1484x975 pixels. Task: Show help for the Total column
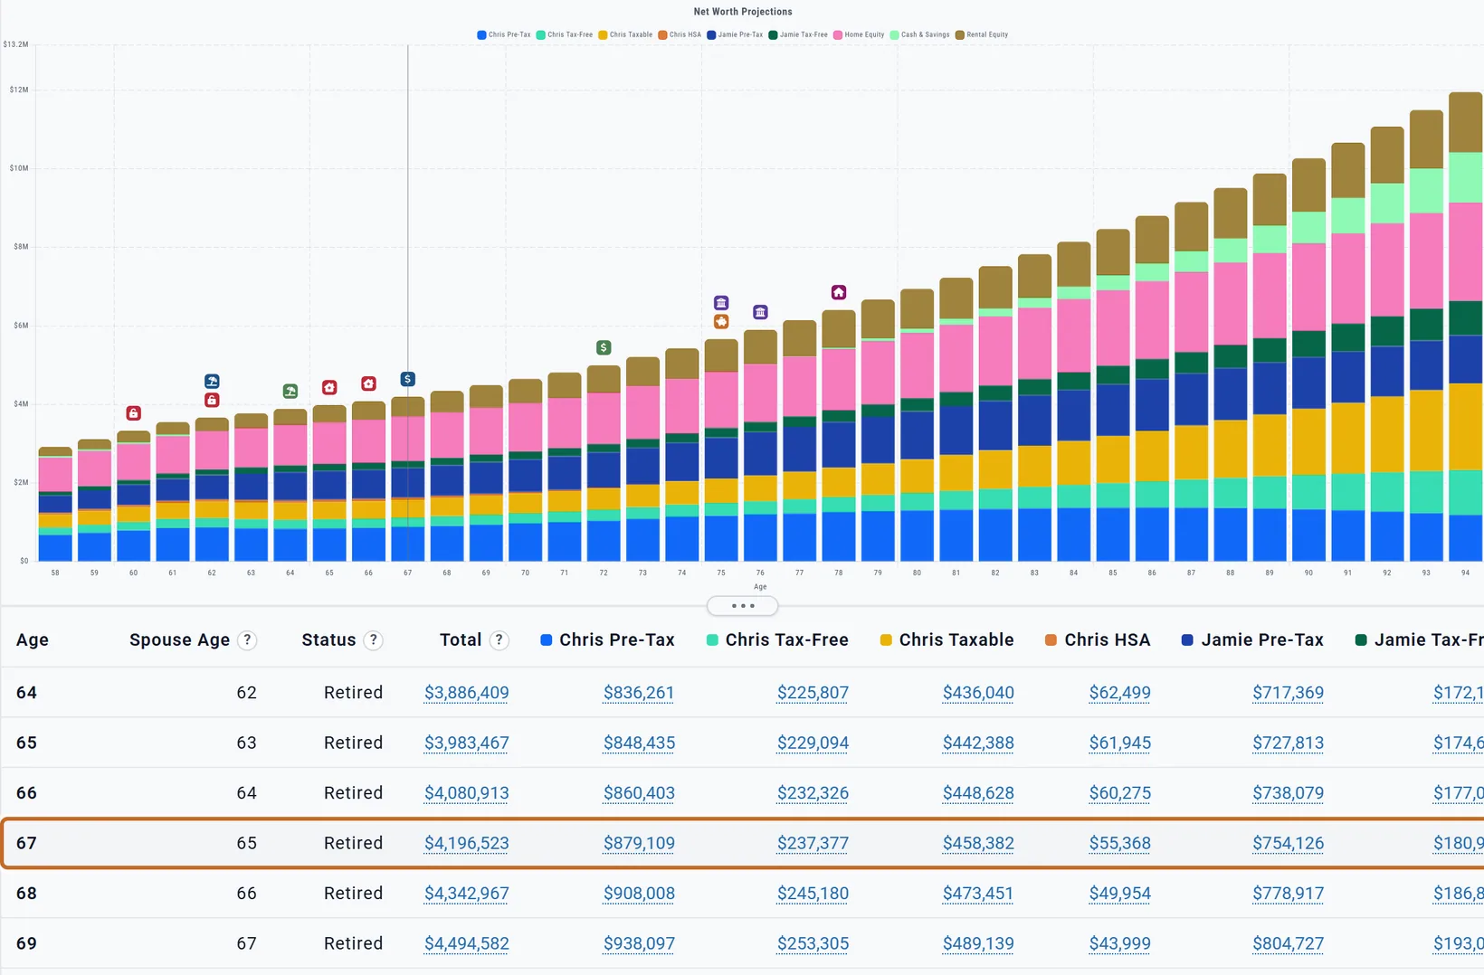(499, 640)
